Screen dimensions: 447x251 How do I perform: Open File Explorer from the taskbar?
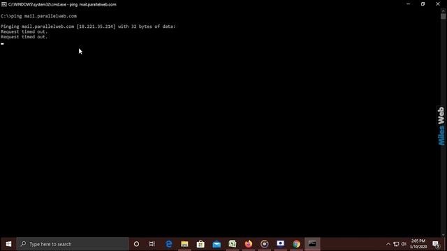click(x=184, y=244)
